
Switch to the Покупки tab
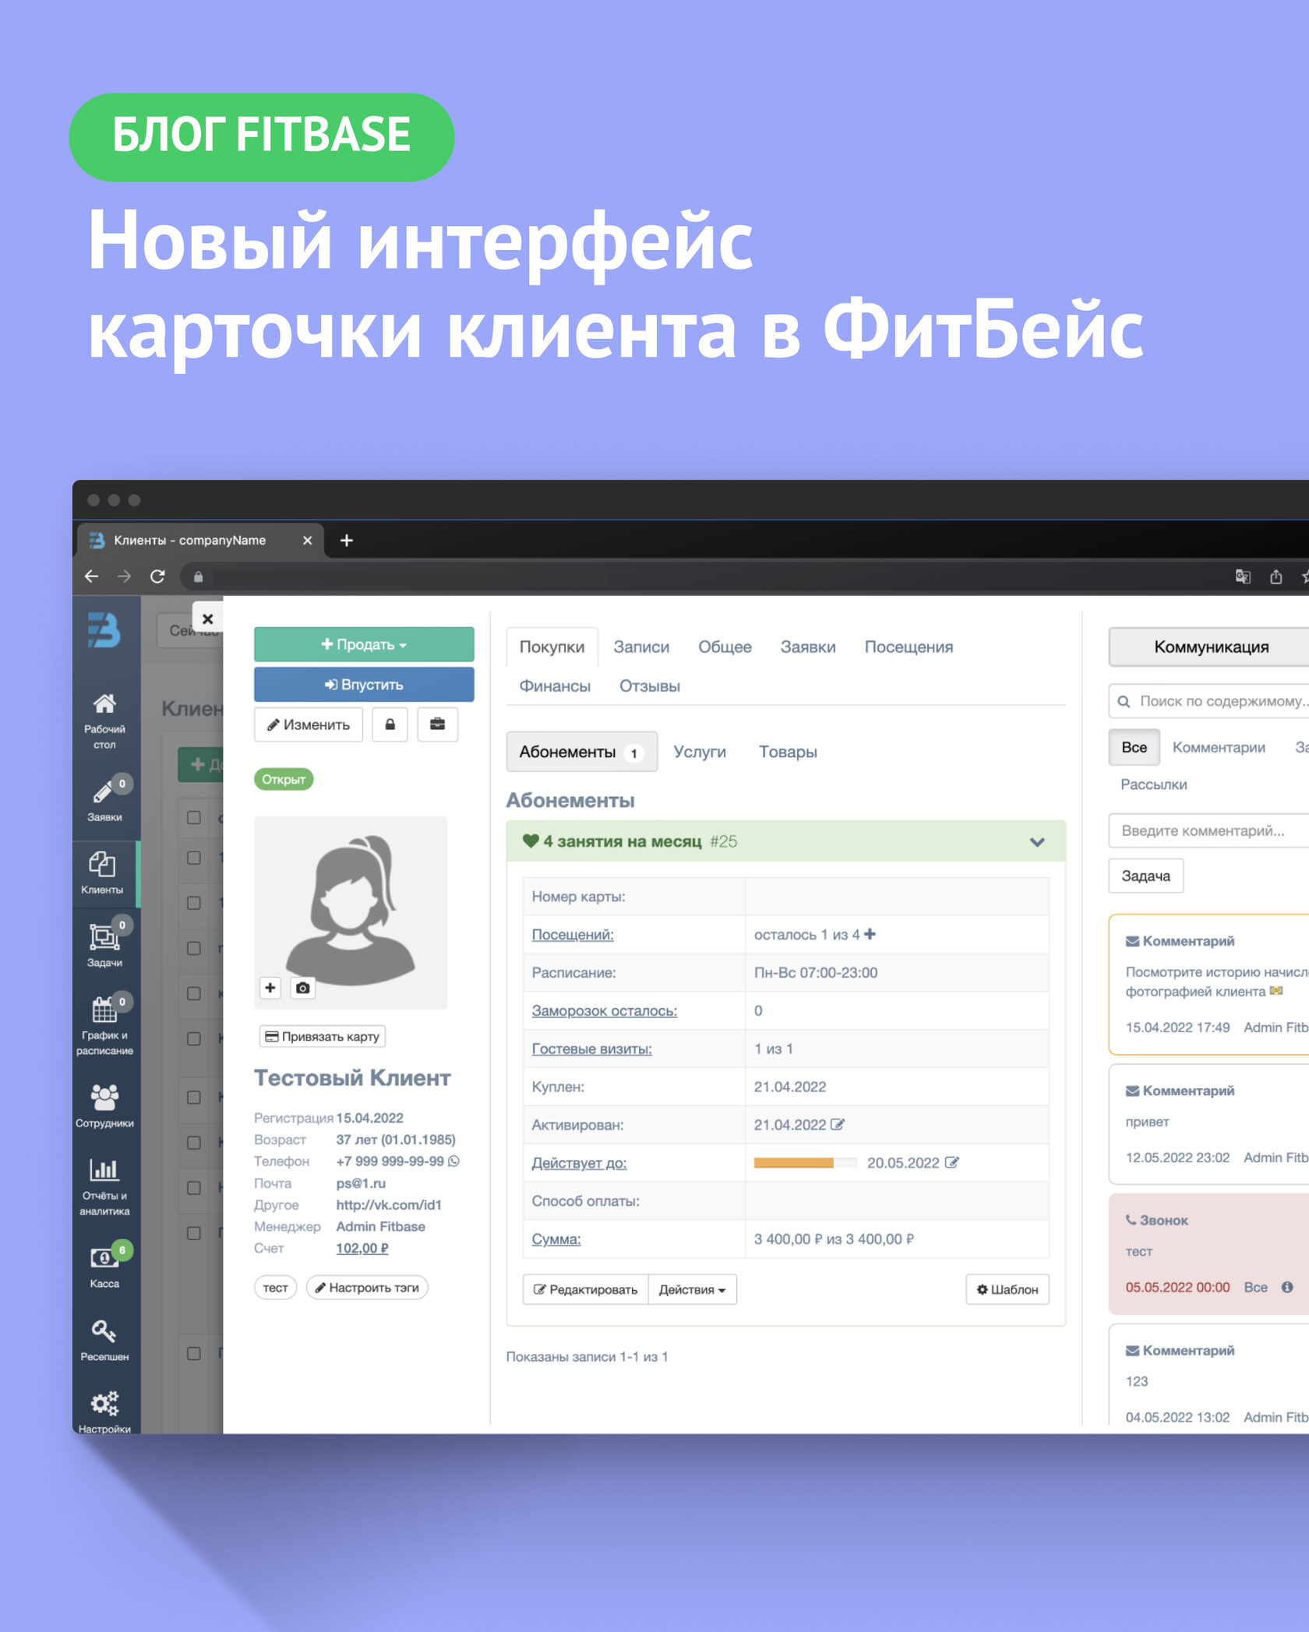tap(552, 647)
